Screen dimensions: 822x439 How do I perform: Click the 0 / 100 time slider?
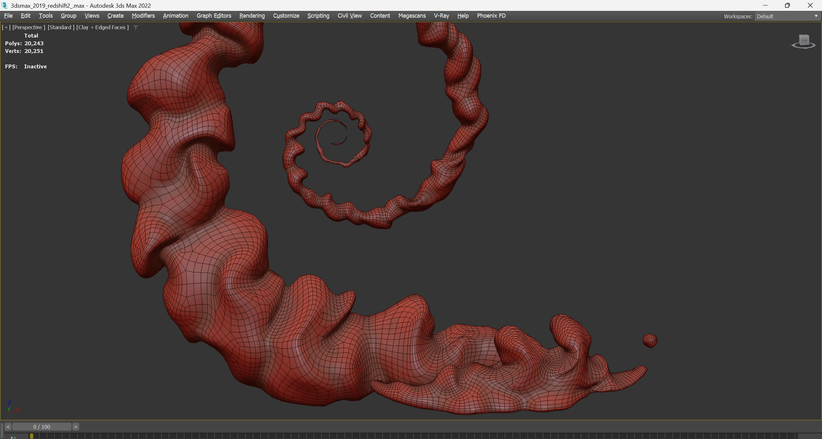point(42,427)
